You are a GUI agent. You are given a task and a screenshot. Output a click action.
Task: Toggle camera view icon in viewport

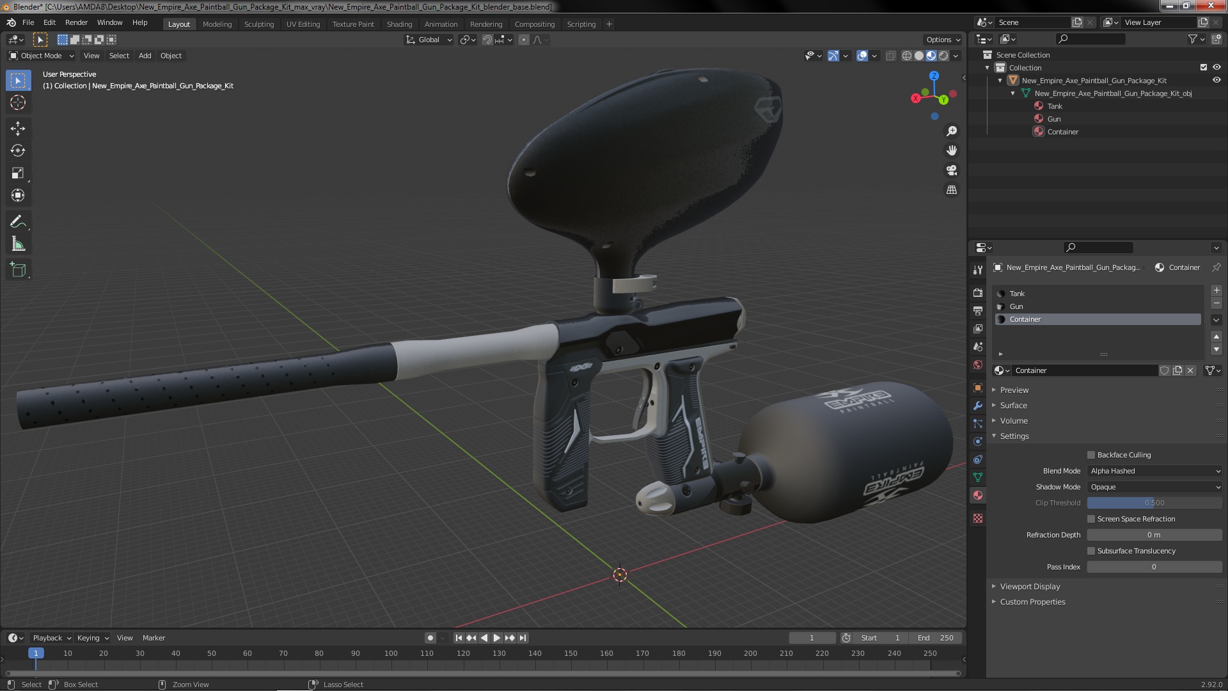pyautogui.click(x=952, y=170)
